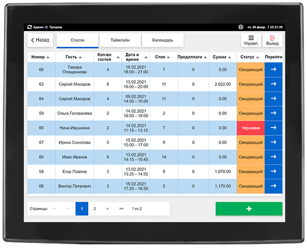Click the red Черновик status cell
This screenshot has height=248, width=307.
tap(251, 128)
